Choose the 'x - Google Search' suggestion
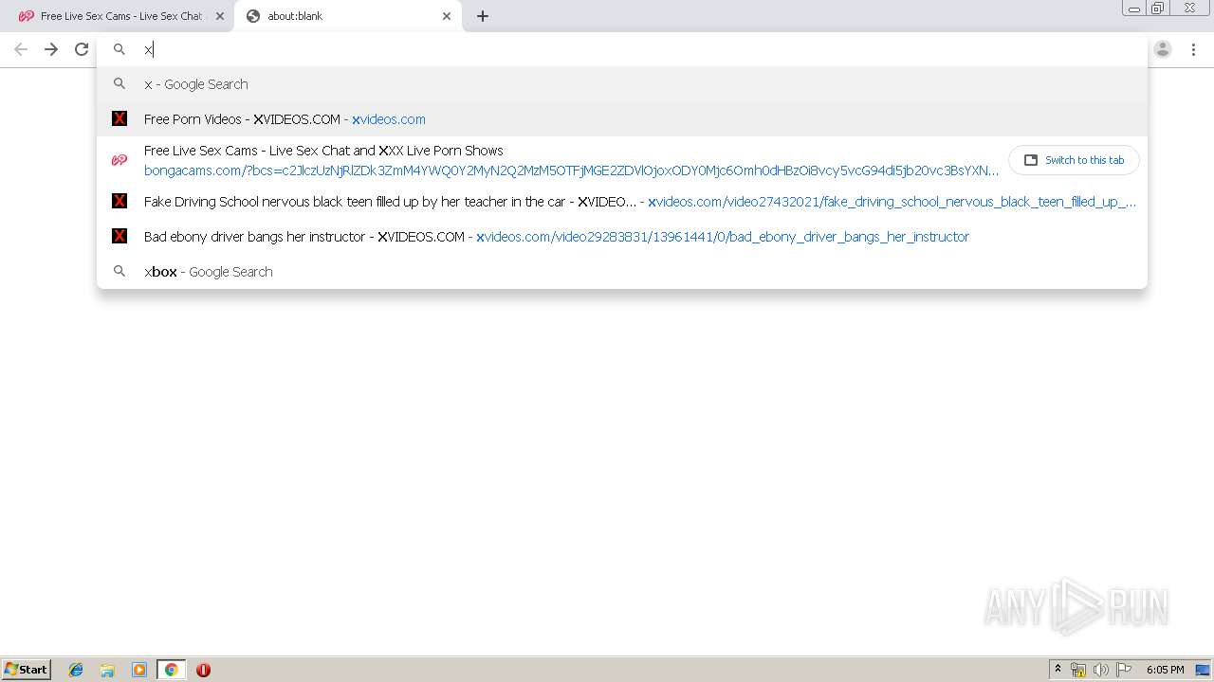 click(x=622, y=84)
